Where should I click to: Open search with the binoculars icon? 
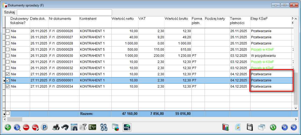[65, 127]
